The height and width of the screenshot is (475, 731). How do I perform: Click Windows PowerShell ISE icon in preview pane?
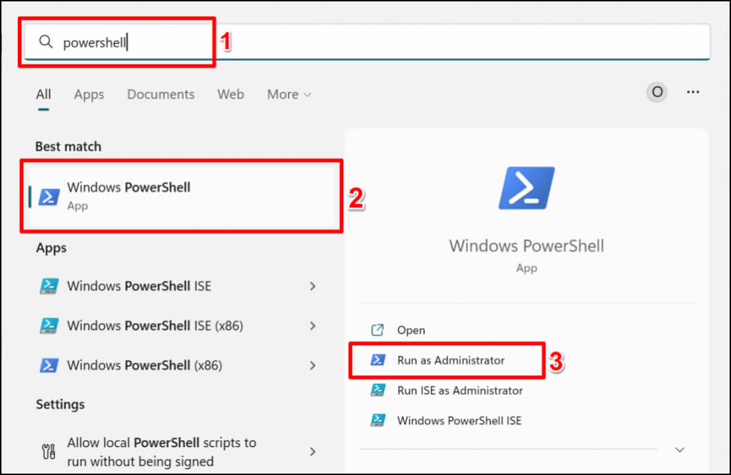(378, 420)
